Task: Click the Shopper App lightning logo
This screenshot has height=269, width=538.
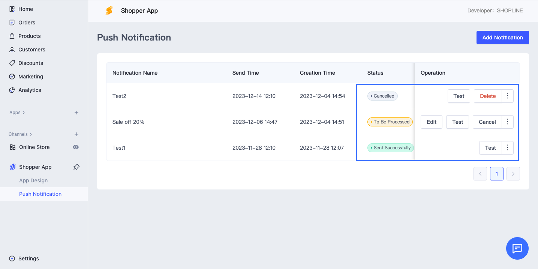Action: pos(109,11)
